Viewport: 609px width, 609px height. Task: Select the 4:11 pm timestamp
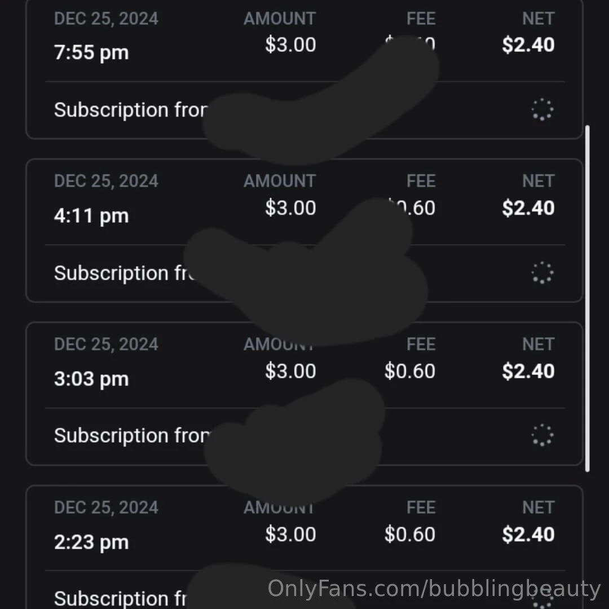click(x=91, y=216)
